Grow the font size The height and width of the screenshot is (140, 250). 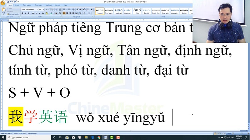click(46, 9)
